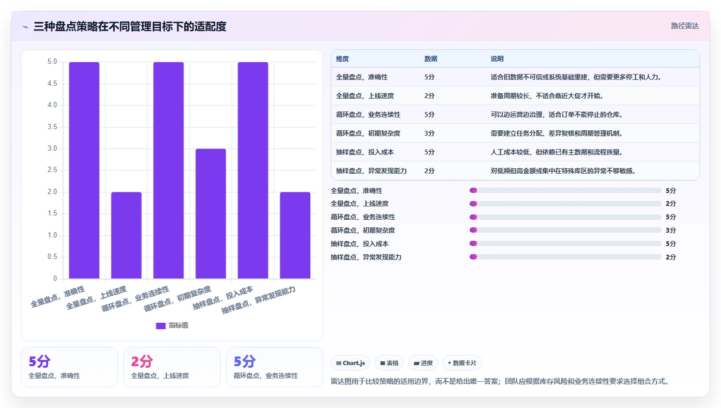Click progress bar for 循环盘点，业务连续性
This screenshot has width=721, height=408.
(x=566, y=217)
